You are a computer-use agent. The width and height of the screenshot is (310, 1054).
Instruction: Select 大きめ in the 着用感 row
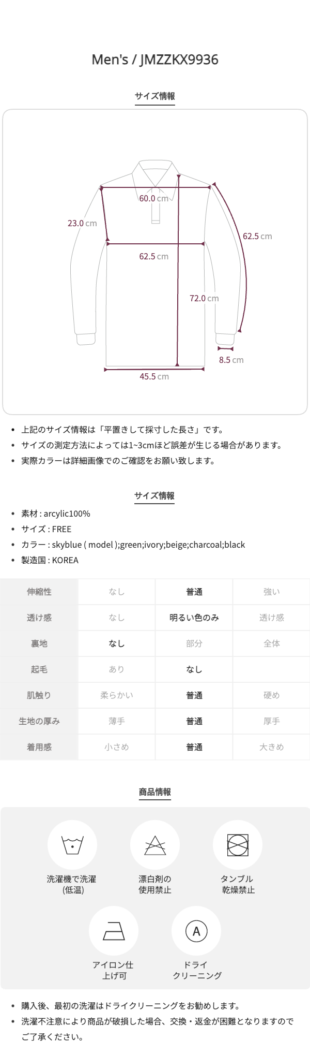[272, 747]
